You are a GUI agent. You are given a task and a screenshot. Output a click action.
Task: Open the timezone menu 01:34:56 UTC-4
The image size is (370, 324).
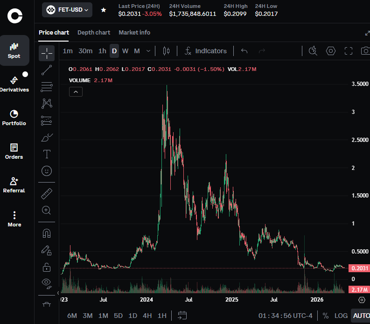pos(285,316)
